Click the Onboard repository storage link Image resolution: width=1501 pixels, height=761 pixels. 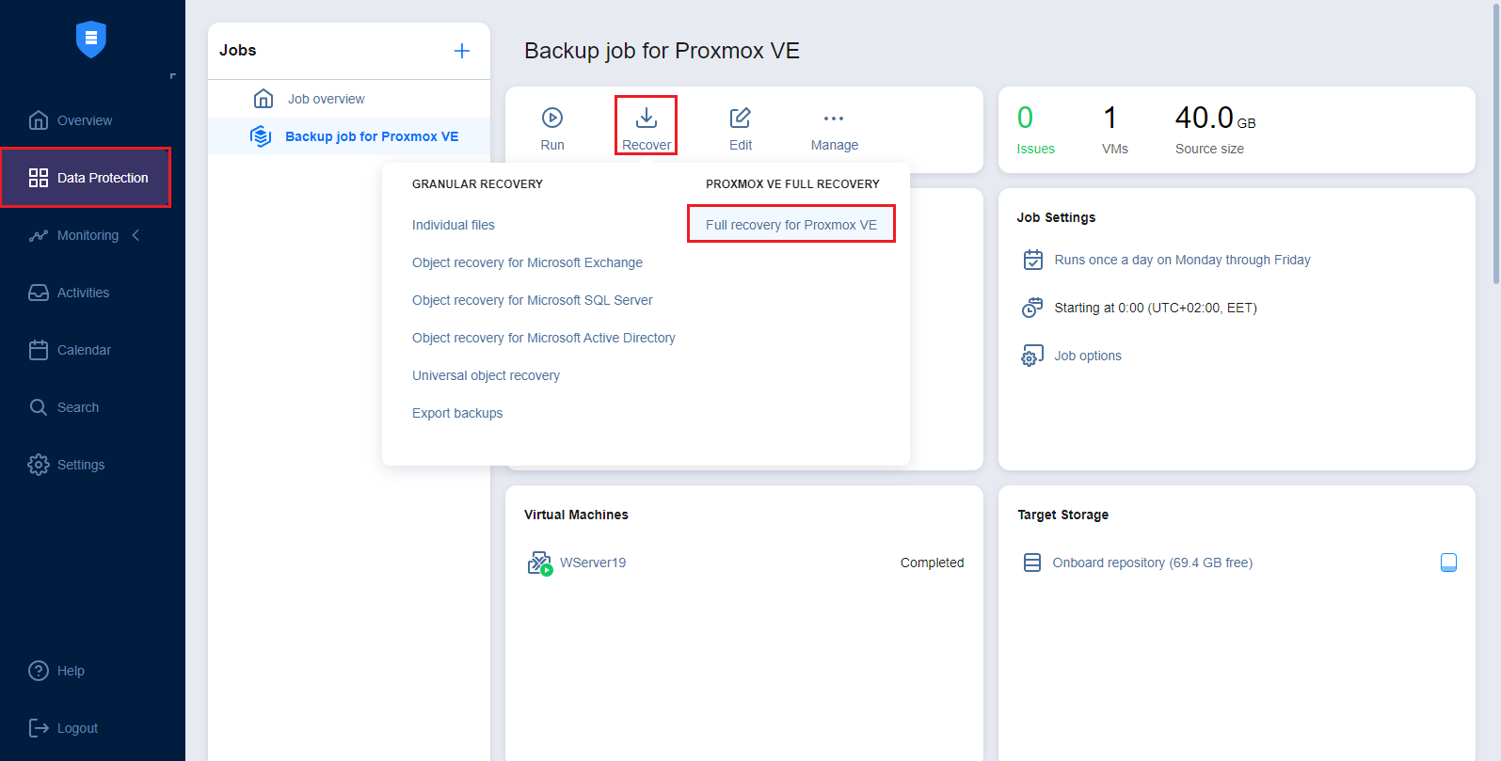click(1152, 563)
